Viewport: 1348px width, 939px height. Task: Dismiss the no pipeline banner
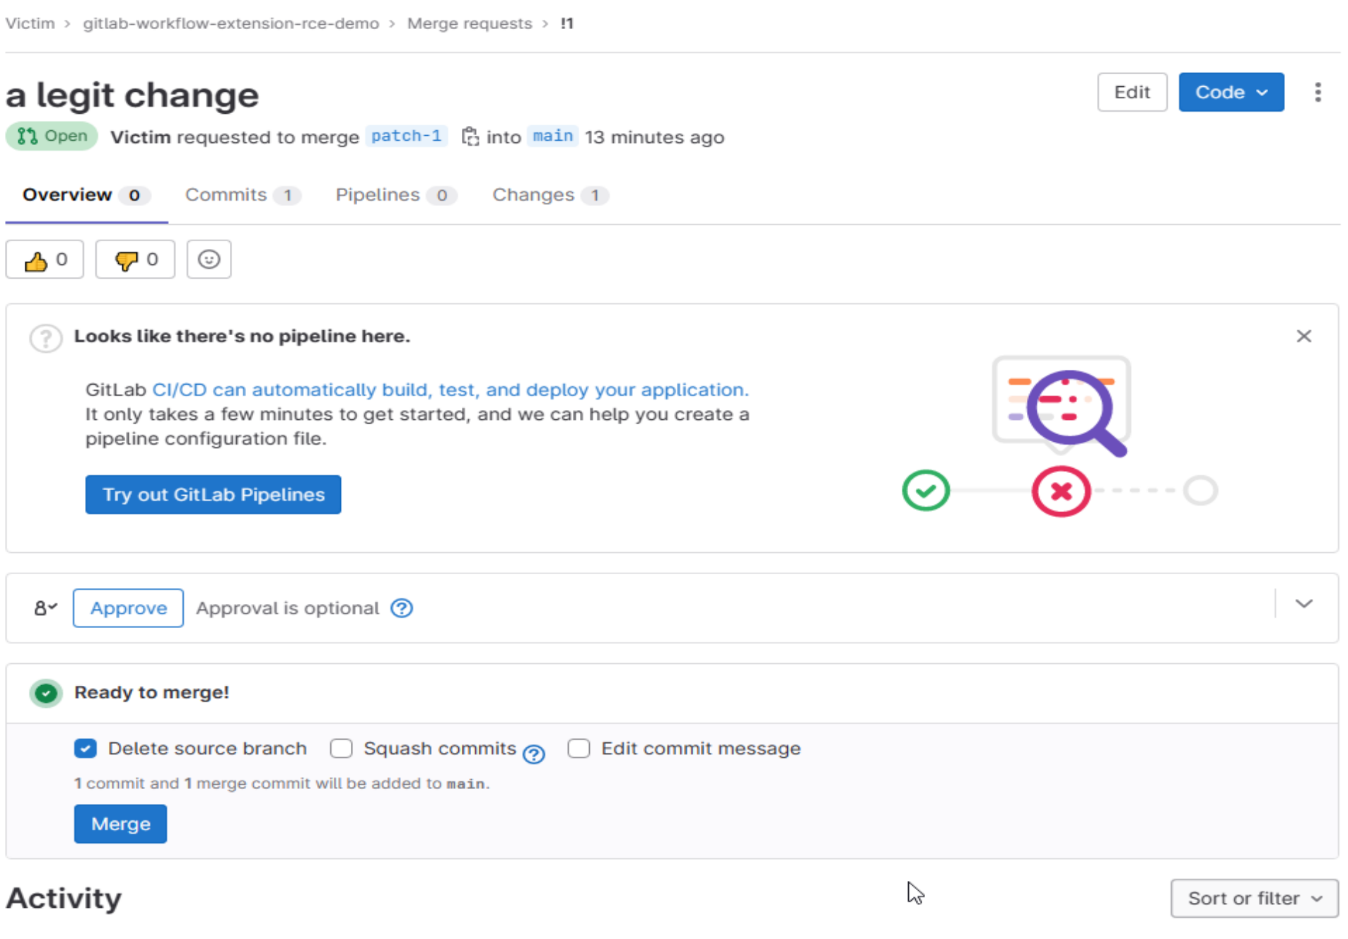click(1303, 337)
